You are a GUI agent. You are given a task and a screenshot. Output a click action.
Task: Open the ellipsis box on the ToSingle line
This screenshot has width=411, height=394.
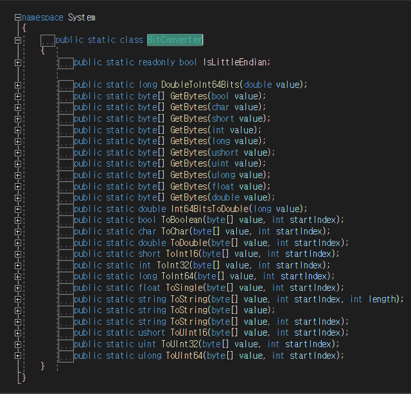[x=66, y=289]
